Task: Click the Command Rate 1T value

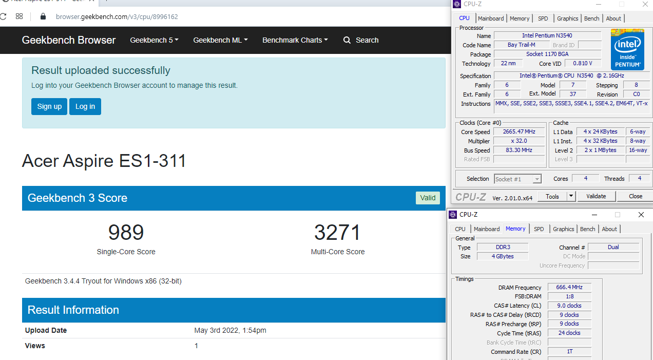Action: [569, 352]
